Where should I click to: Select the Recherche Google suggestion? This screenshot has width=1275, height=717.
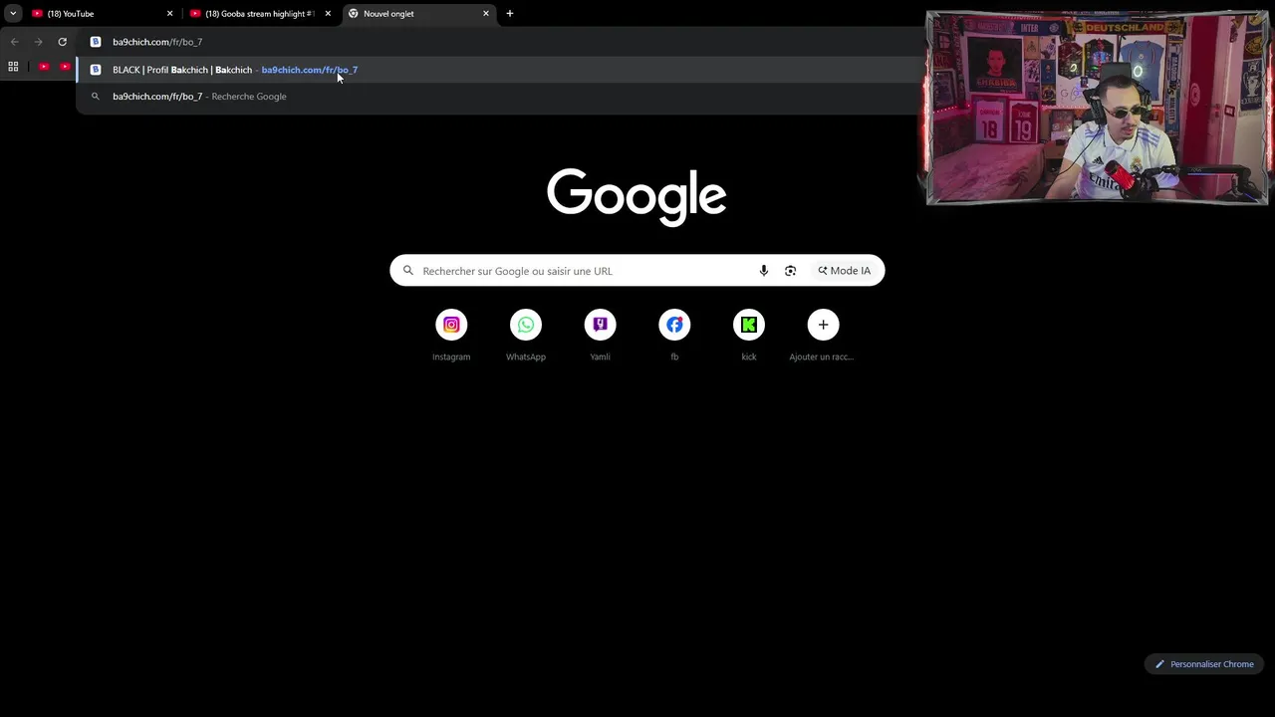tap(498, 97)
